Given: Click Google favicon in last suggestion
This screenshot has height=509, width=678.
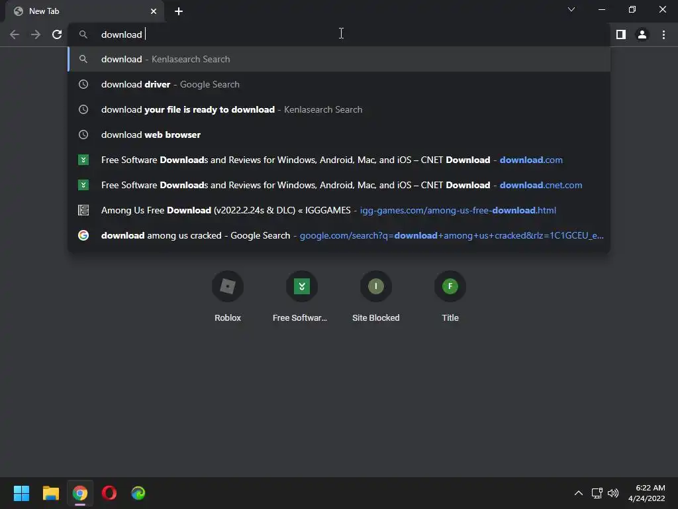Looking at the screenshot, I should point(83,235).
